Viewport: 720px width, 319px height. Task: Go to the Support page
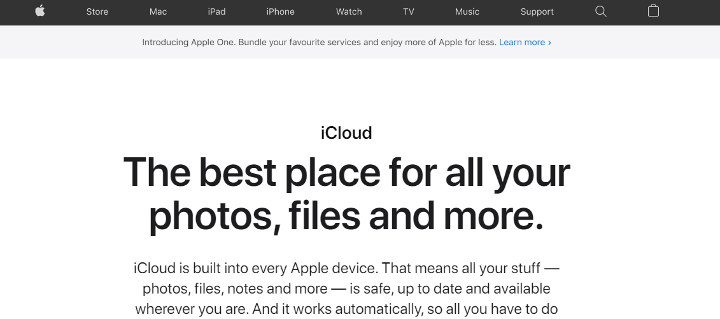pos(537,12)
